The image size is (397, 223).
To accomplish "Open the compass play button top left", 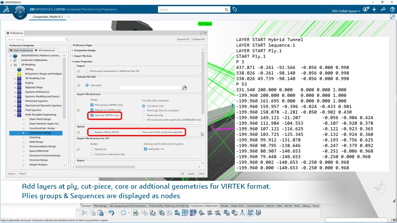I will [x=20, y=12].
